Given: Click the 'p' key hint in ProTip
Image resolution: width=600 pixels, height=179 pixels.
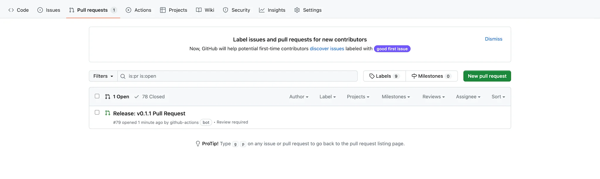Looking at the screenshot, I should pyautogui.click(x=243, y=144).
